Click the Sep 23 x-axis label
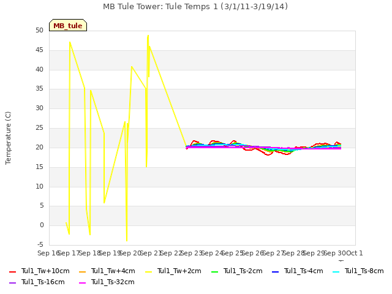Viewport: 392px width, 294px height. coord(191,253)
